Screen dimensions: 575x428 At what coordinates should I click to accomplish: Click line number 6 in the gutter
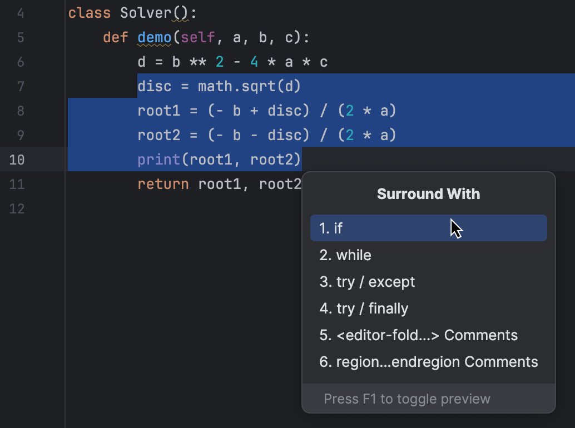(21, 62)
